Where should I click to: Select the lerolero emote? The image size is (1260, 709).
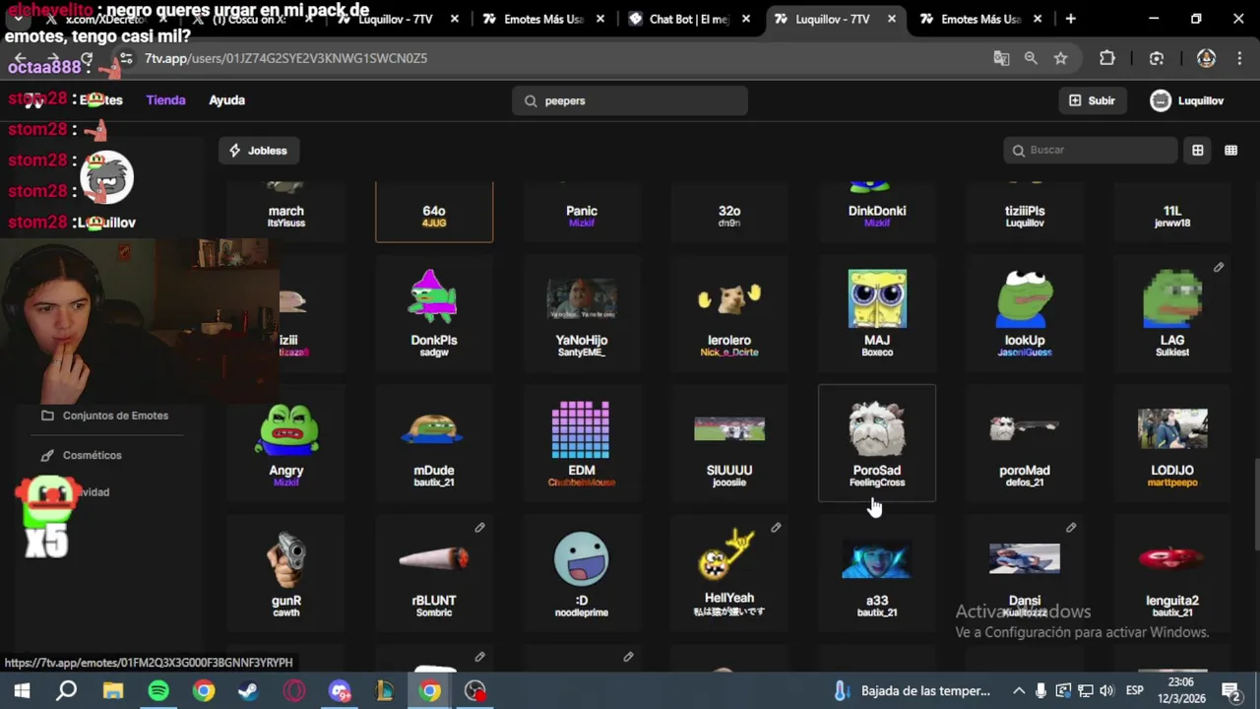(729, 313)
